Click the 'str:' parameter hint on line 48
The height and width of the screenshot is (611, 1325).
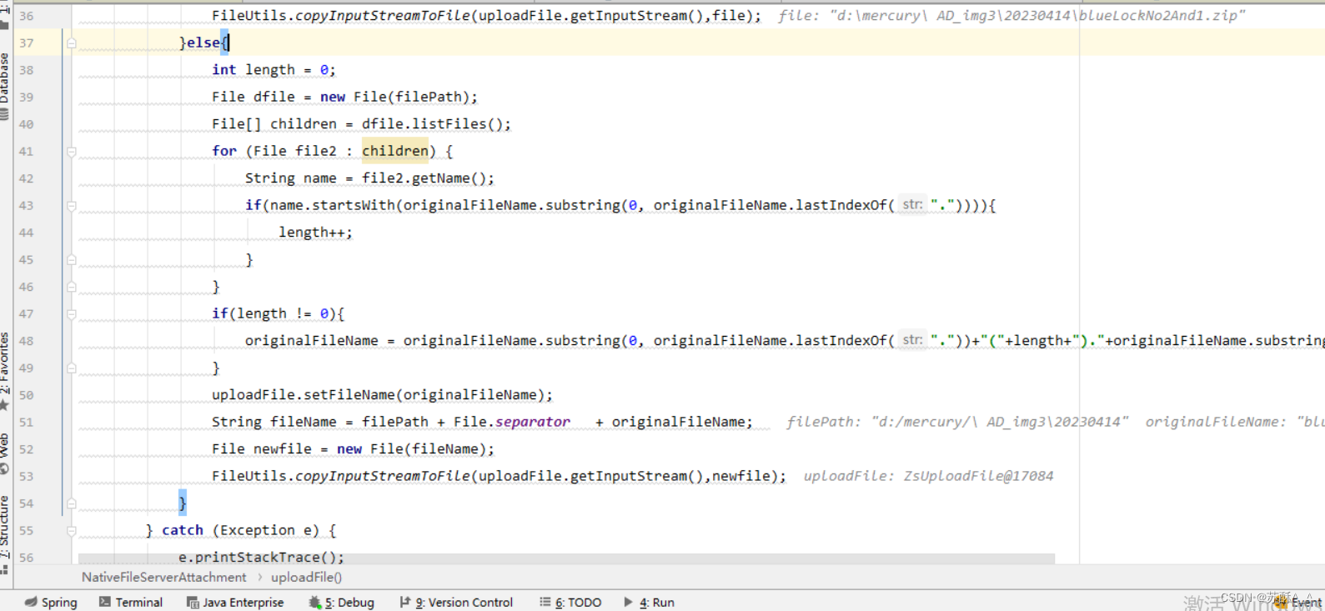pyautogui.click(x=912, y=339)
